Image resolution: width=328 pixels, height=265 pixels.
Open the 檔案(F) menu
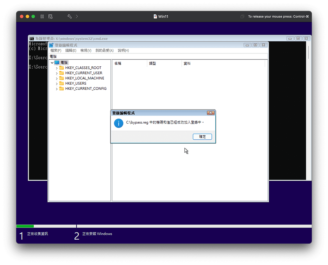[55, 50]
